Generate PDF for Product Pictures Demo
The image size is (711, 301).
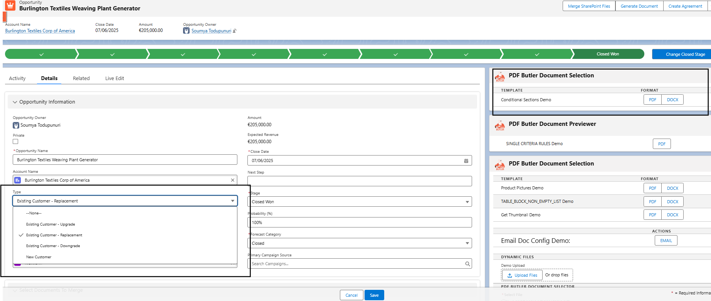[652, 188]
